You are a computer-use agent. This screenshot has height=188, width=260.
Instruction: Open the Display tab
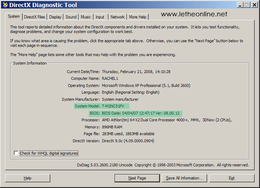(55, 17)
